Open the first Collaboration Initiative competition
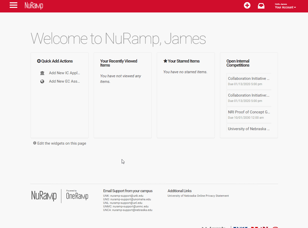308x228 pixels. point(249,81)
